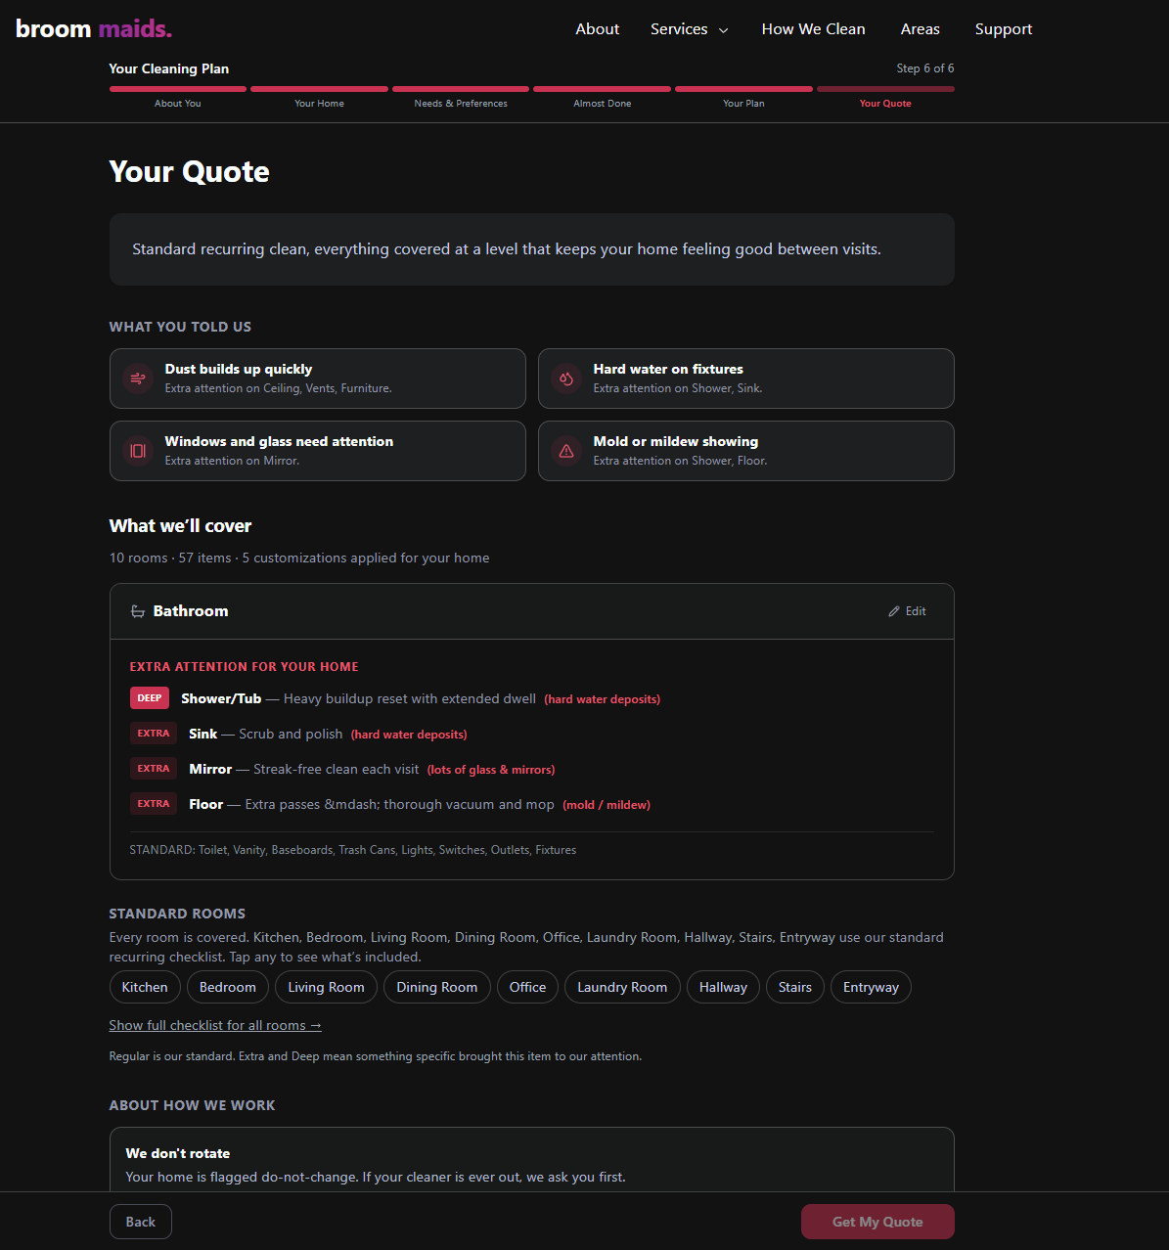
Task: Click the broom maids logo
Action: (94, 28)
